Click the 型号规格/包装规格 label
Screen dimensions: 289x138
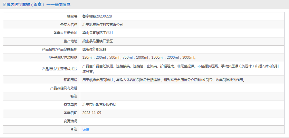pyautogui.click(x=63, y=58)
